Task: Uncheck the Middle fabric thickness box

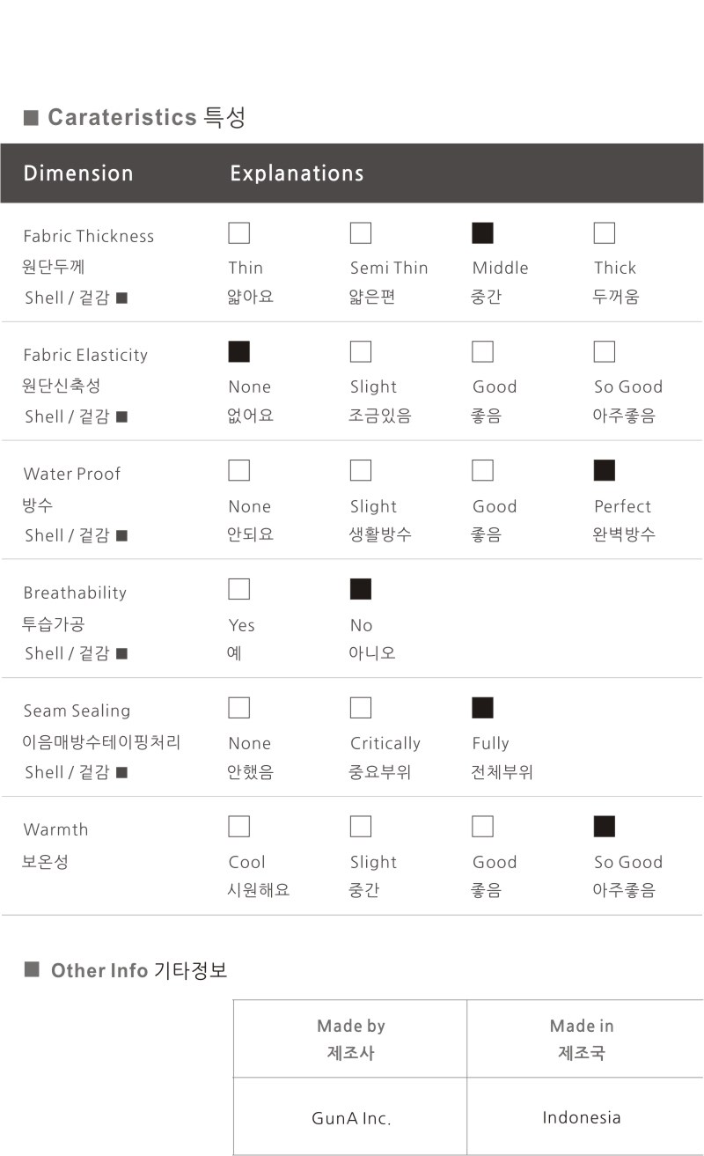Action: [x=483, y=233]
